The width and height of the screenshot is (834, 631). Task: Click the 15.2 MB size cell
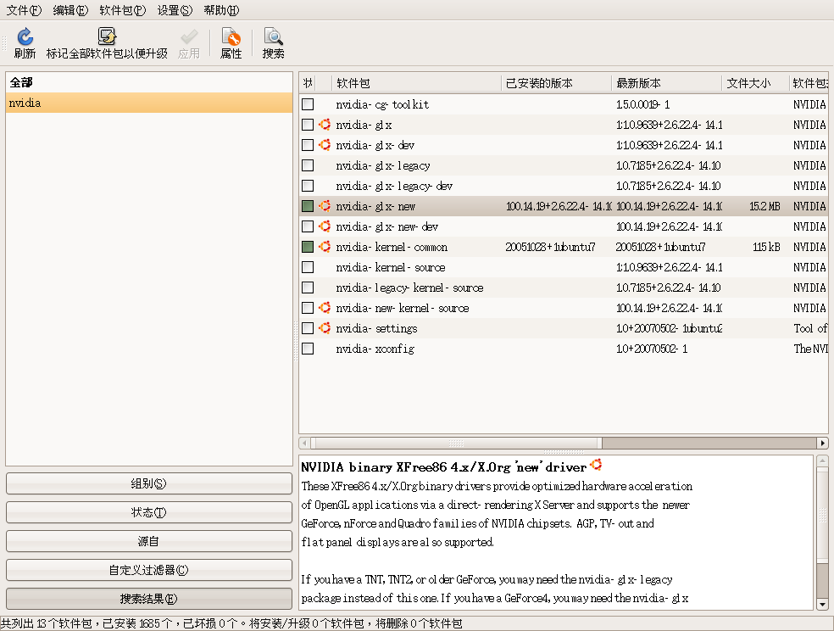764,206
